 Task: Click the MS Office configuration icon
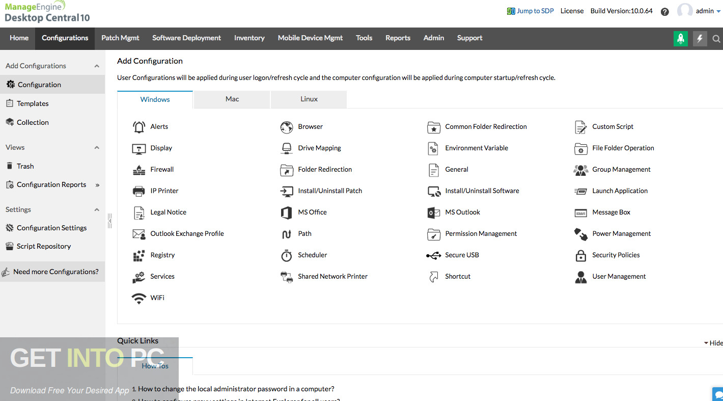tap(288, 212)
